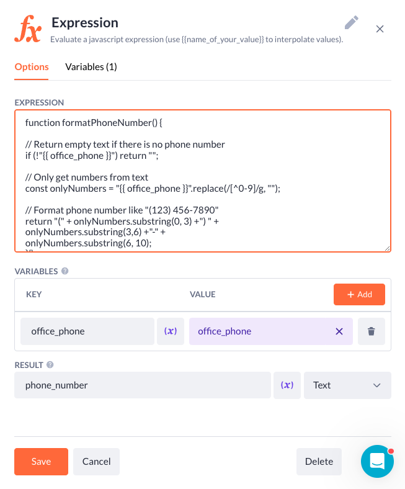
Task: Open the chat support widget
Action: [377, 461]
